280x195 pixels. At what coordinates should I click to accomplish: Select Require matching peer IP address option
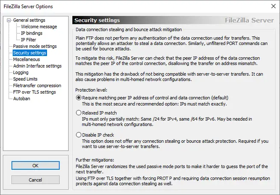click(78, 97)
